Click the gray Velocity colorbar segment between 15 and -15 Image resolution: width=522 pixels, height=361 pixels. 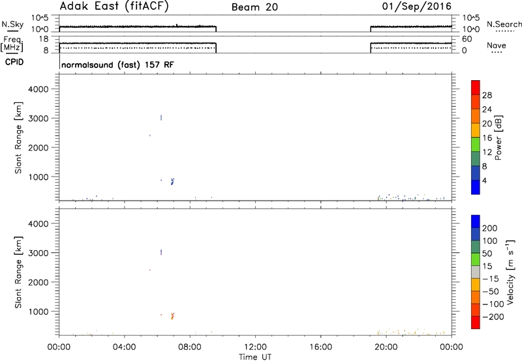pos(476,272)
